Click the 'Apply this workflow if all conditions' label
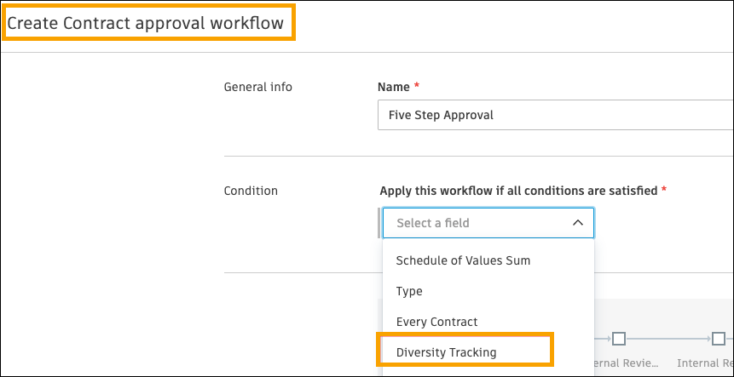Viewport: 734px width, 377px height. tap(517, 191)
